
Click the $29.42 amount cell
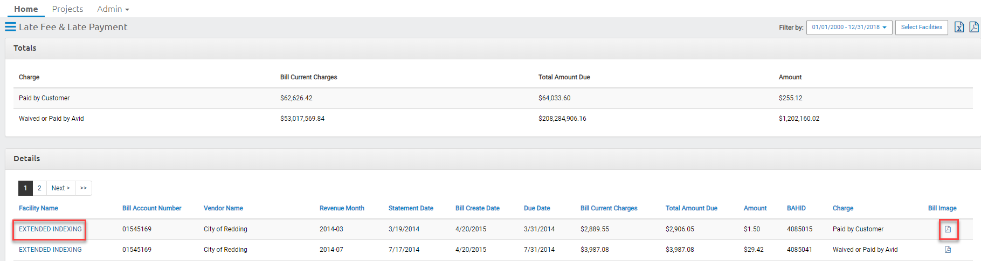pos(754,250)
